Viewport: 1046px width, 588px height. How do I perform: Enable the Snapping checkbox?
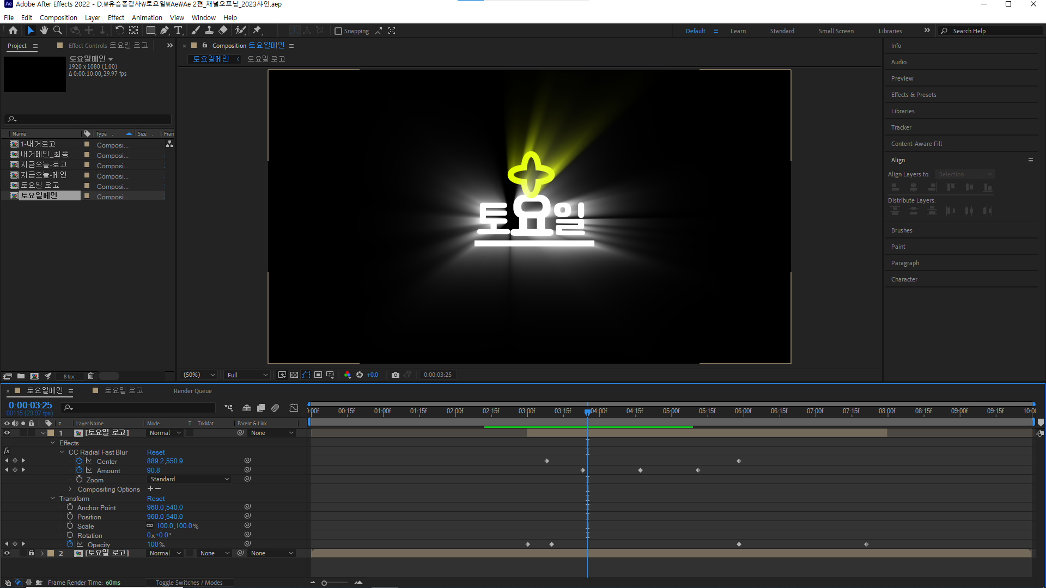[338, 31]
